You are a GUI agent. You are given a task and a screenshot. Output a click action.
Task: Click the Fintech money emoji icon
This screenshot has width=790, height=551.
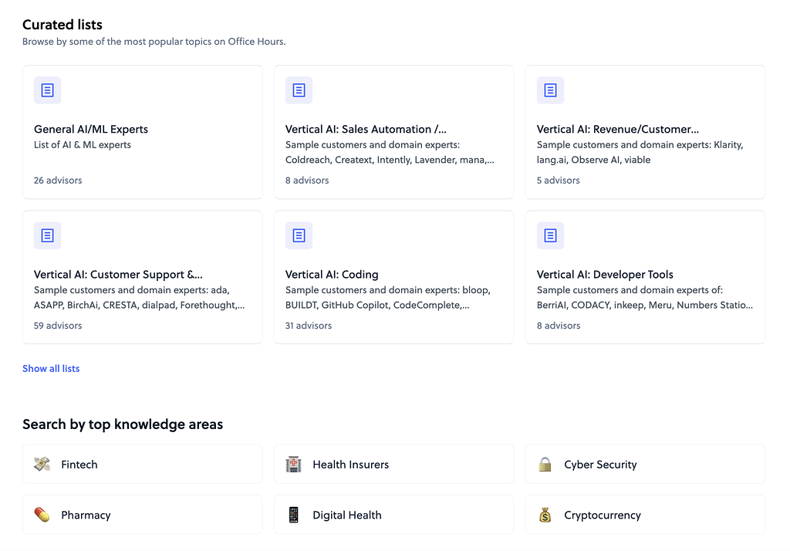(42, 465)
